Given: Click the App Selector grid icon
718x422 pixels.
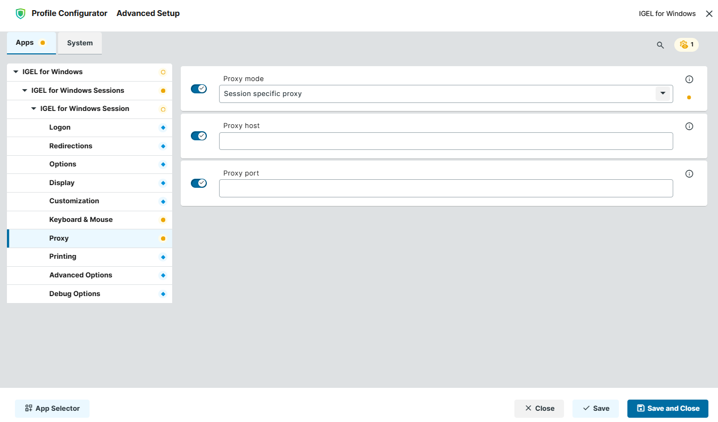Looking at the screenshot, I should (28, 408).
